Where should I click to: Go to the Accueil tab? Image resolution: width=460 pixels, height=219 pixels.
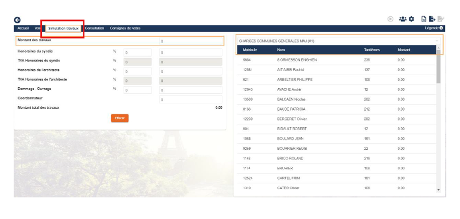click(23, 28)
